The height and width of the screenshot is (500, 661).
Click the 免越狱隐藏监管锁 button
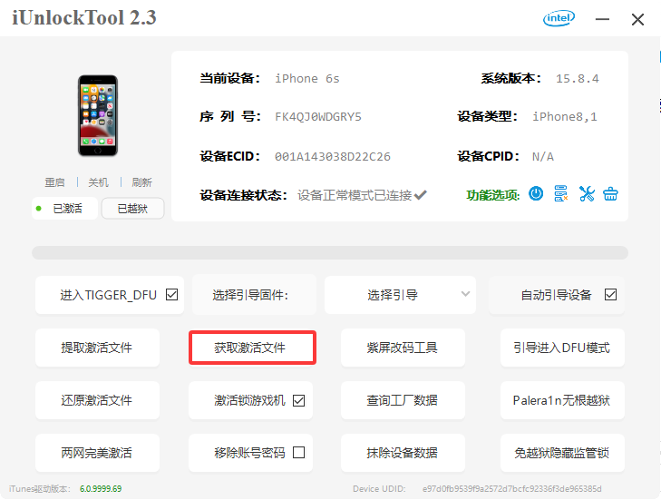[x=562, y=453]
